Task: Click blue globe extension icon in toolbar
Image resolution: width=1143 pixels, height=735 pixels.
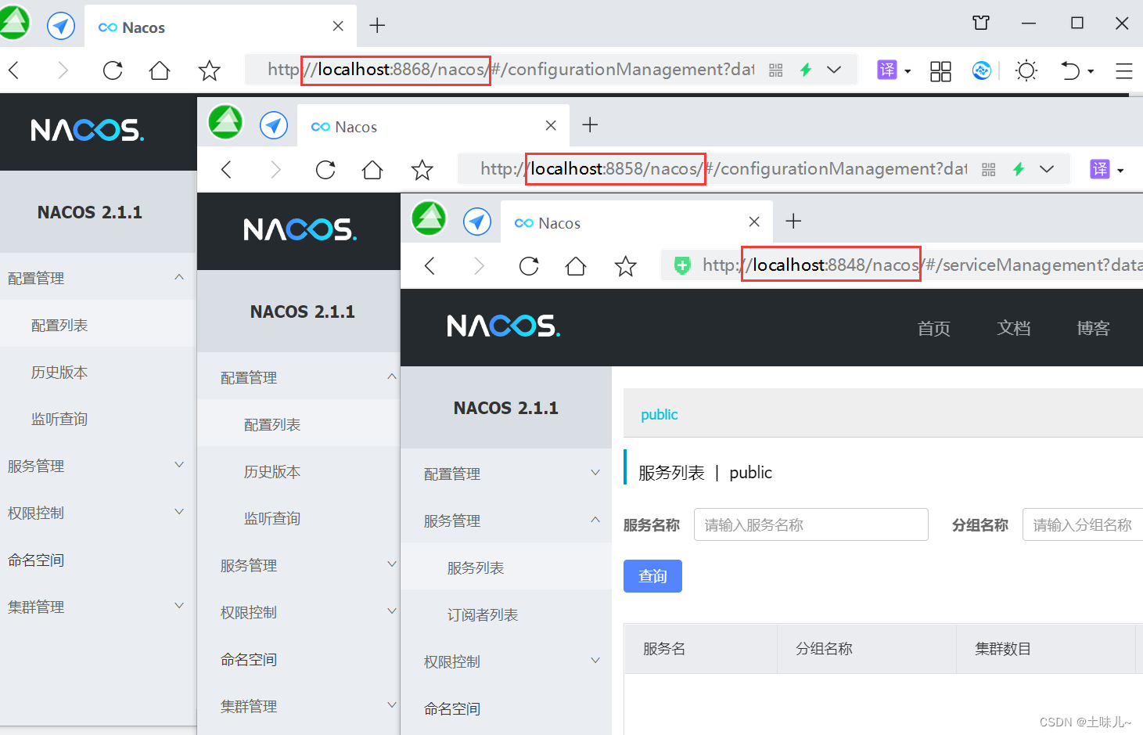Action: (x=981, y=70)
